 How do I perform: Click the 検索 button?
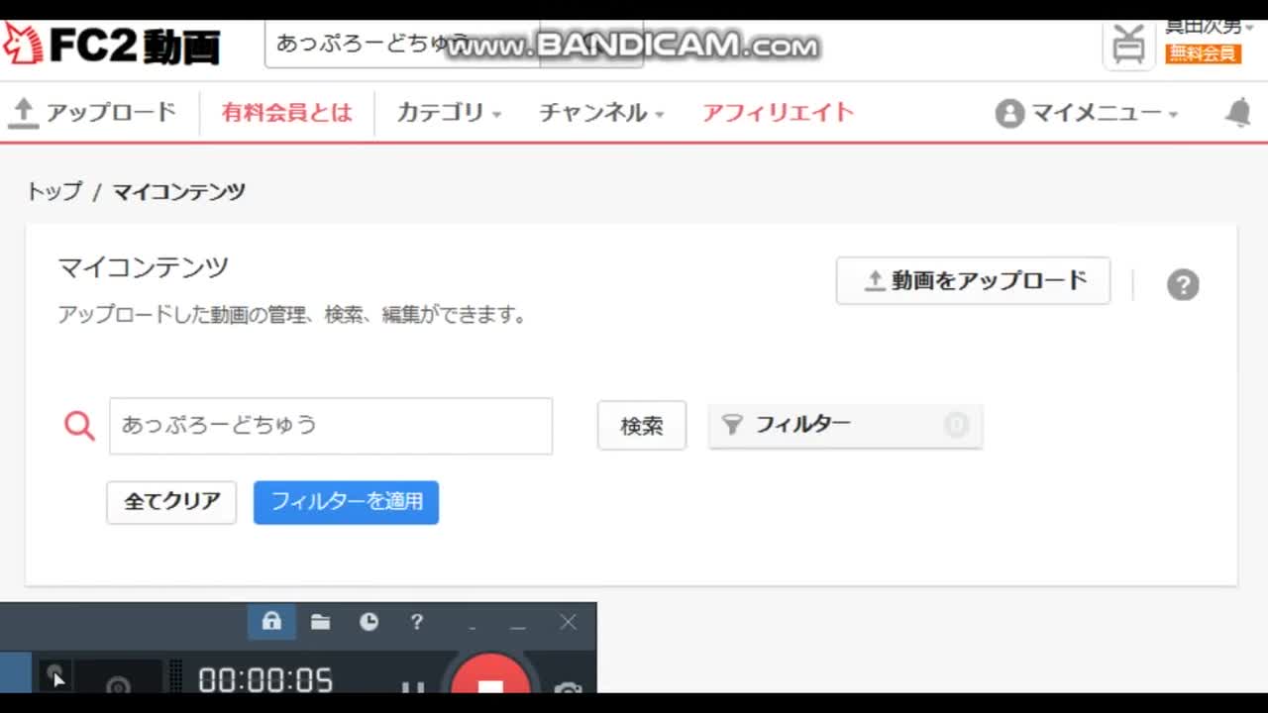pos(642,426)
